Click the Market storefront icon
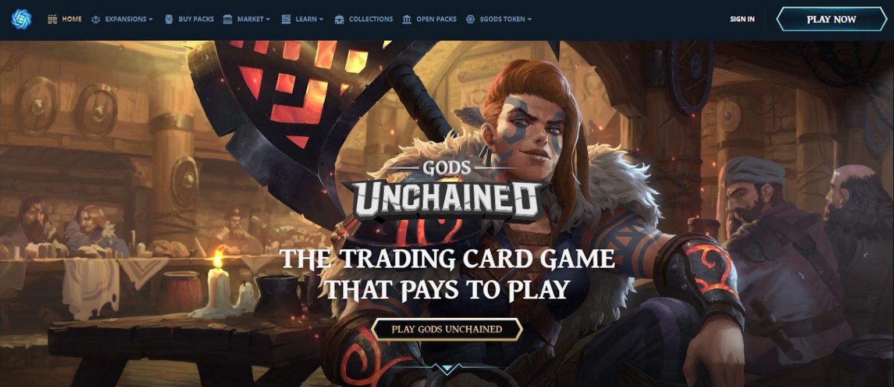Screen dimensions: 894x387 click(x=228, y=19)
